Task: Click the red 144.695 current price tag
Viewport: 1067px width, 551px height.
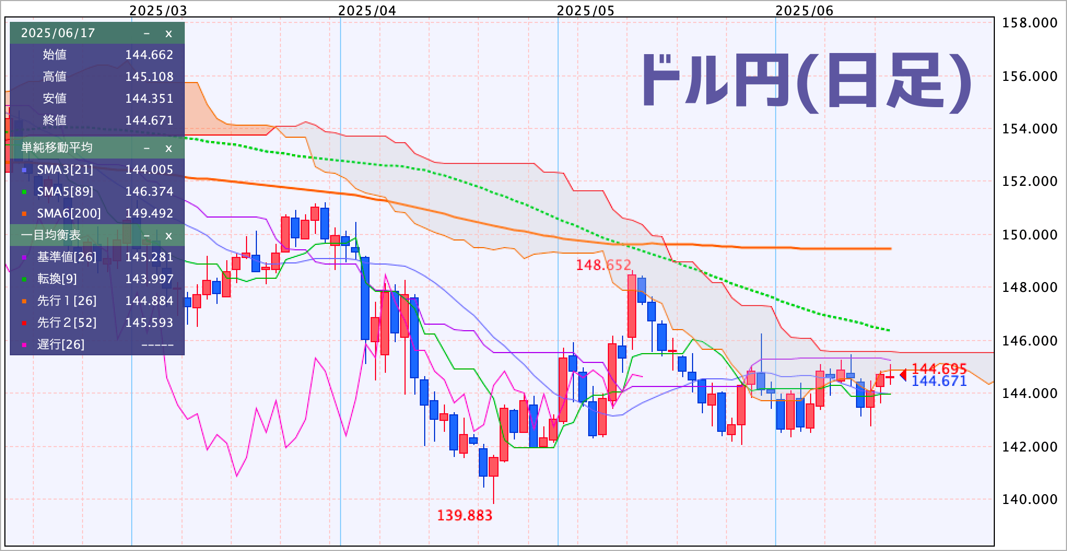Action: [939, 369]
